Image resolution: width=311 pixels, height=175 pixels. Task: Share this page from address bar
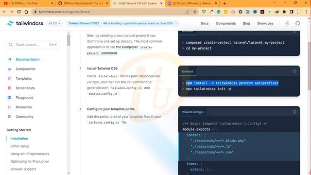pyautogui.click(x=187, y=12)
